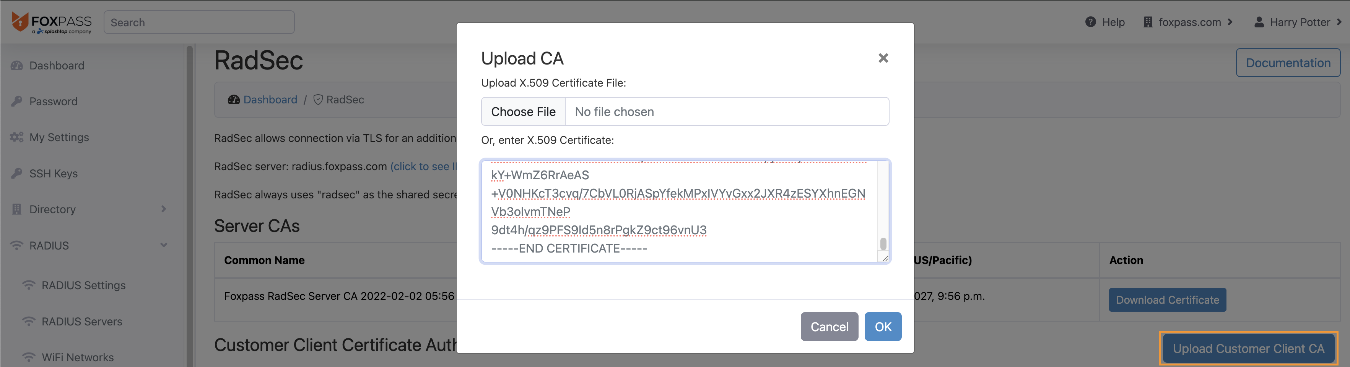Confirm upload with OK button
1350x367 pixels.
coord(883,327)
